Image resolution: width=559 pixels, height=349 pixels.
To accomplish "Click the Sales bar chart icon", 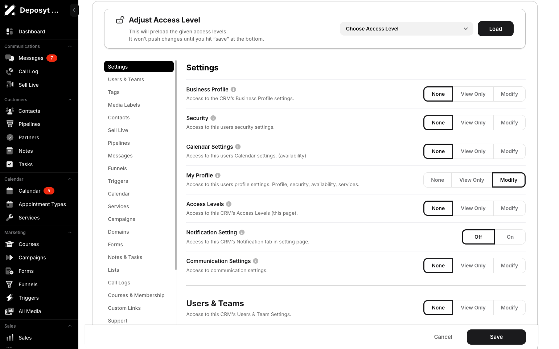I will point(10,338).
